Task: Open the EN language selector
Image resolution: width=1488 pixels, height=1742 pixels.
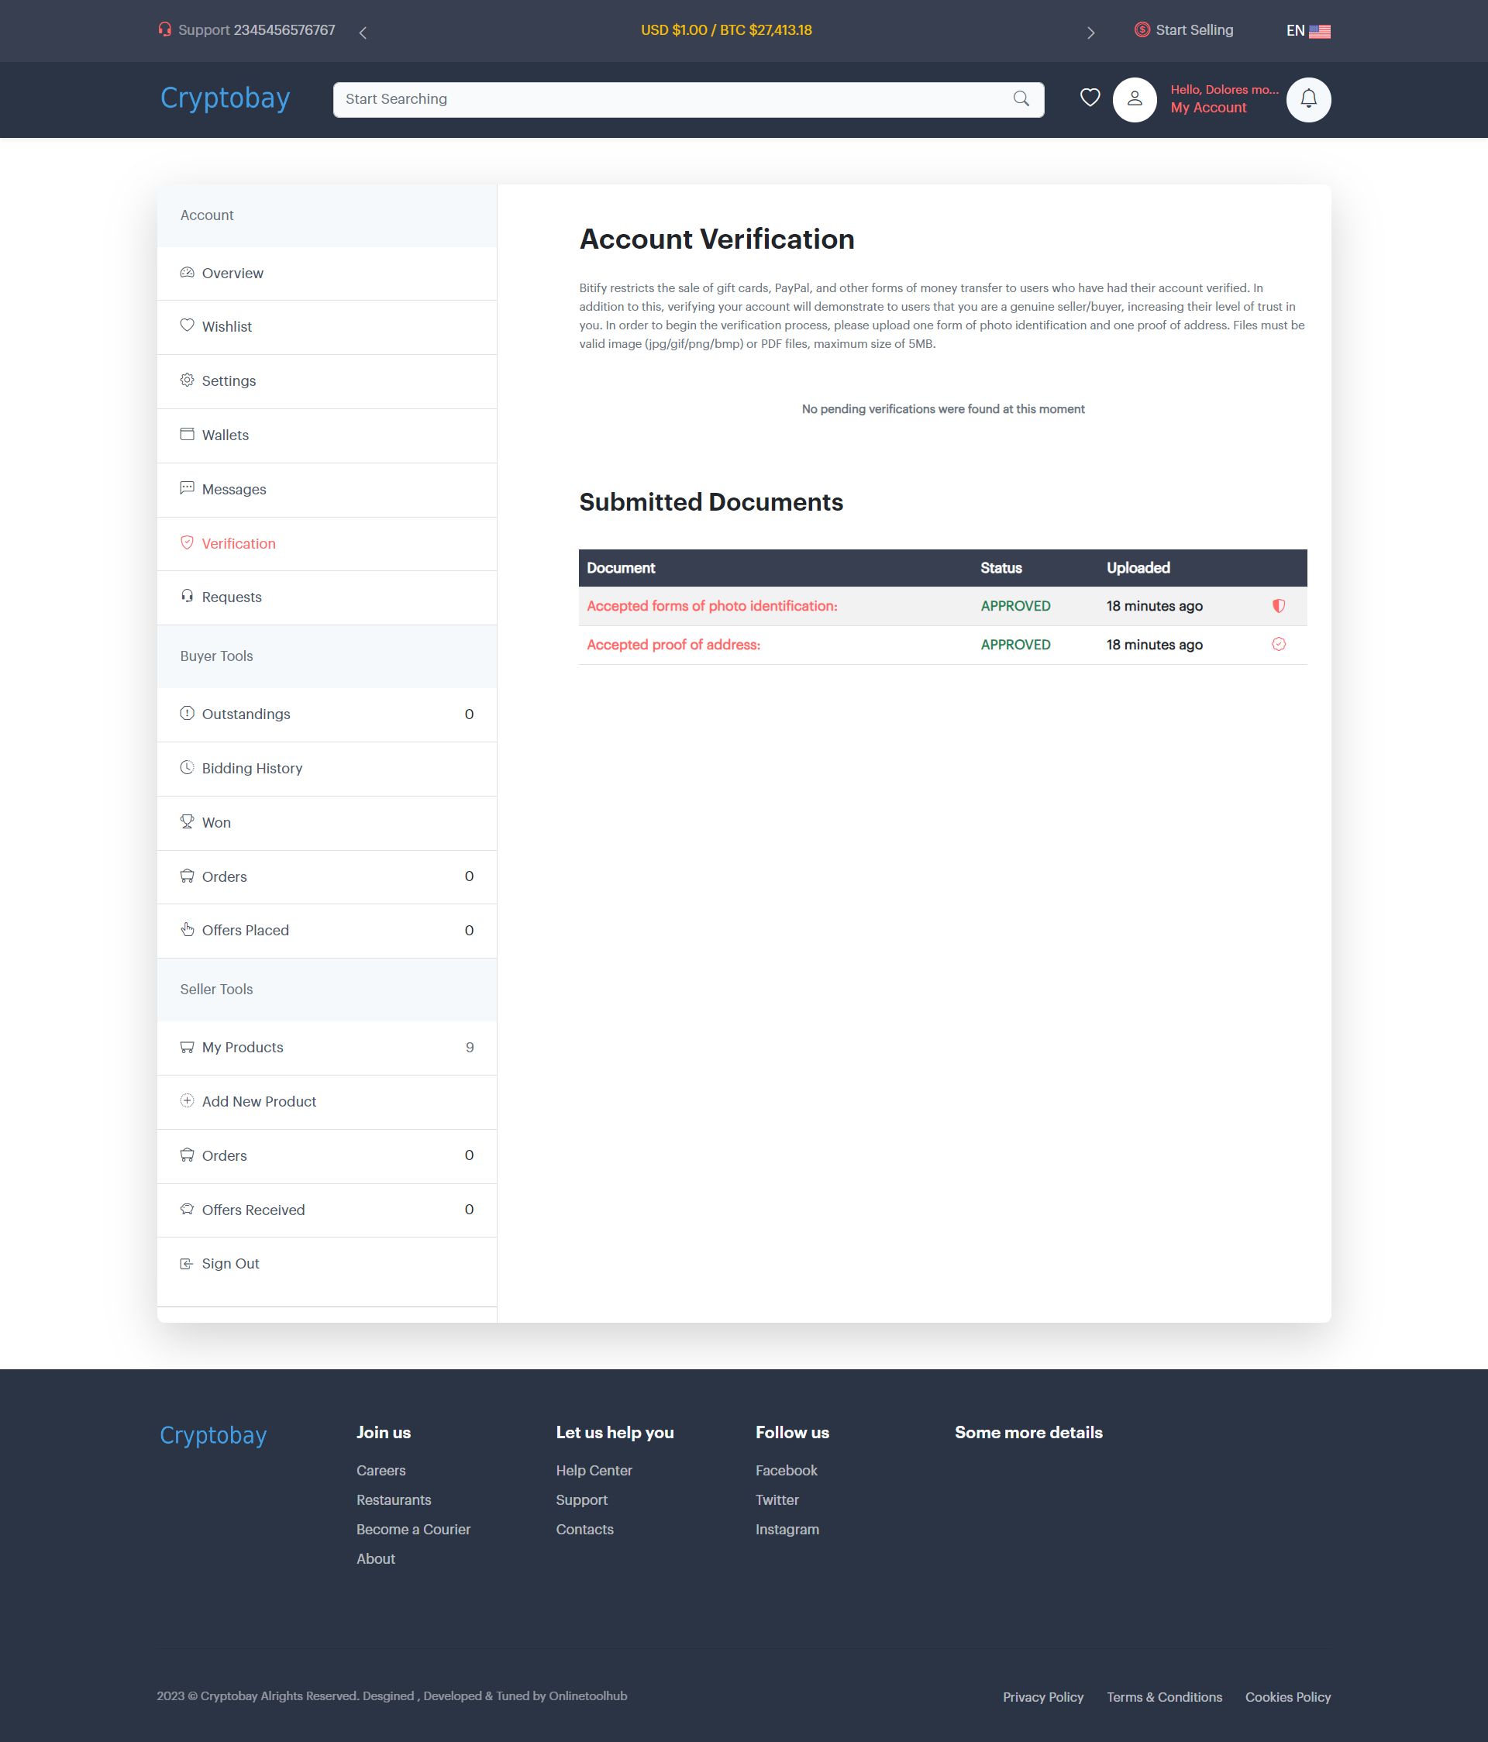Action: [x=1307, y=31]
